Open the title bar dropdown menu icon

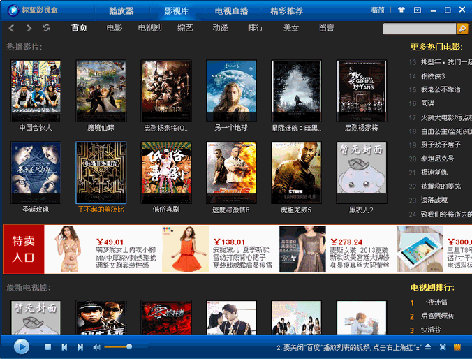pyautogui.click(x=418, y=10)
